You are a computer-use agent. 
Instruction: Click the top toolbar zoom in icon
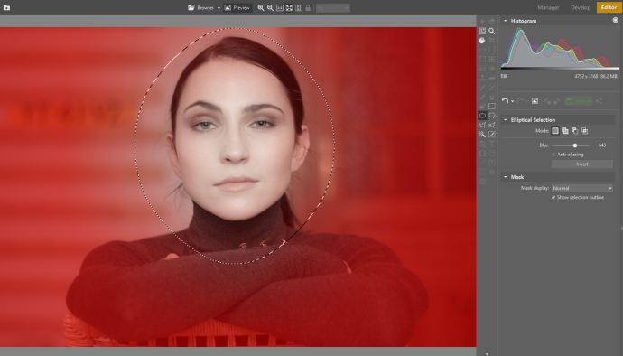(x=261, y=7)
